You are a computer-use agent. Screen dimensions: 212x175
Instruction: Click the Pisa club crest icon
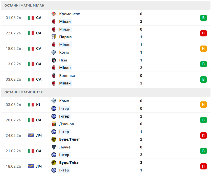click(54, 60)
